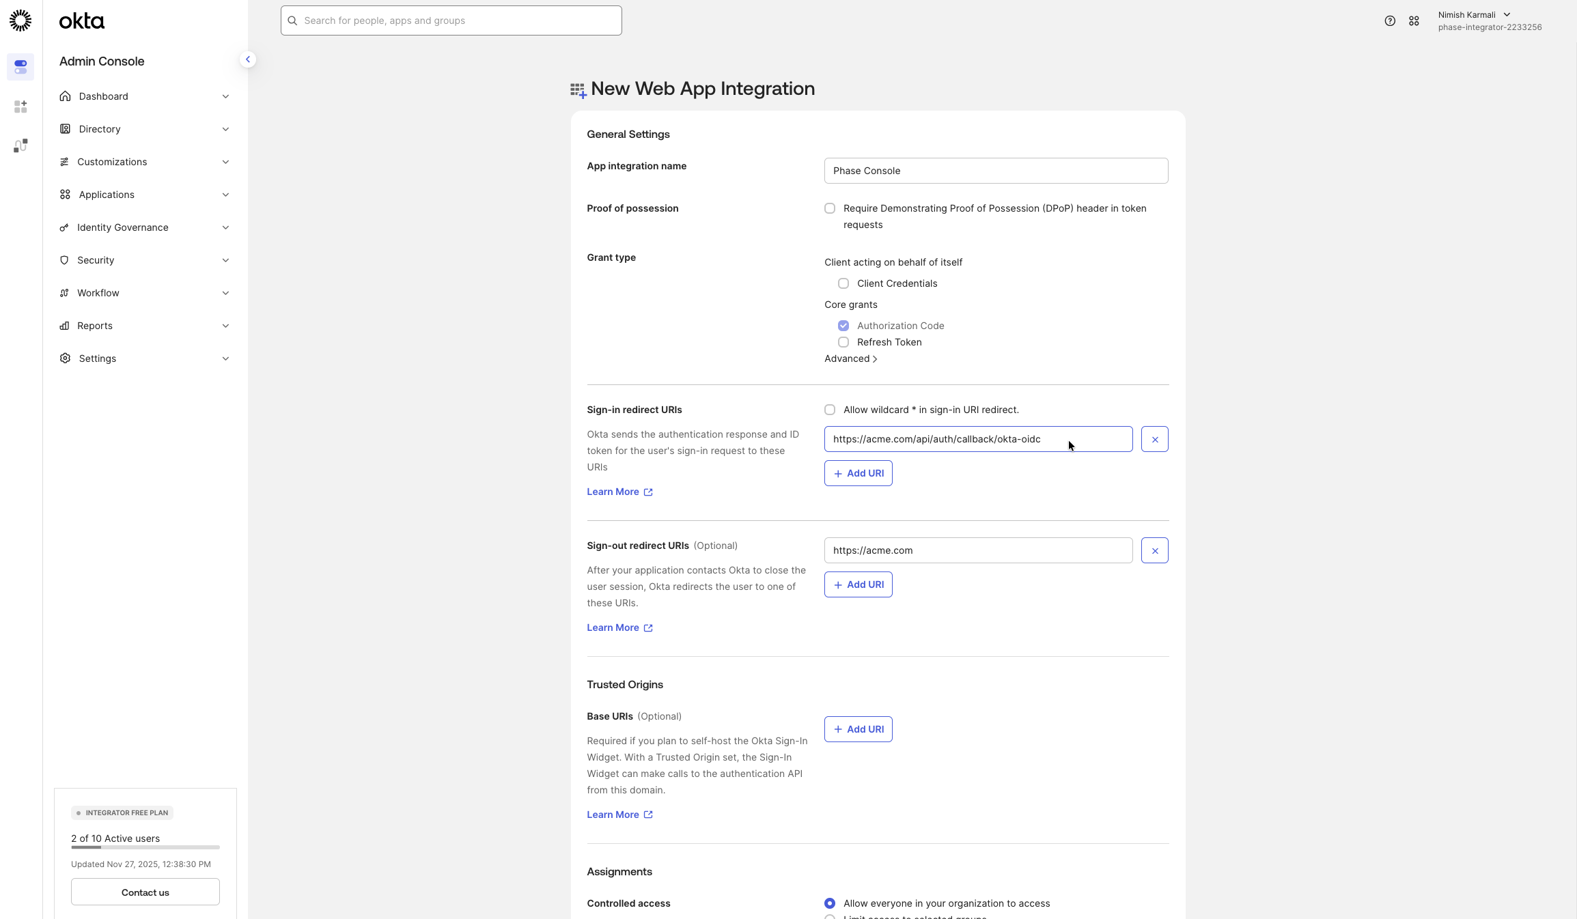Open the Dashboard menu item

pos(145,96)
